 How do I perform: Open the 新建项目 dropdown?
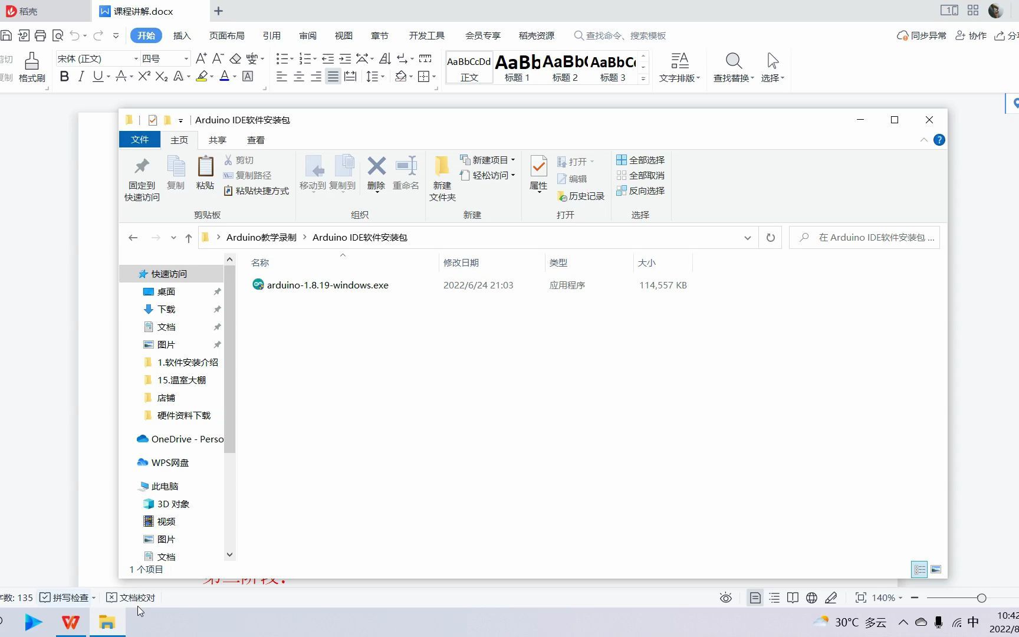[x=487, y=160]
